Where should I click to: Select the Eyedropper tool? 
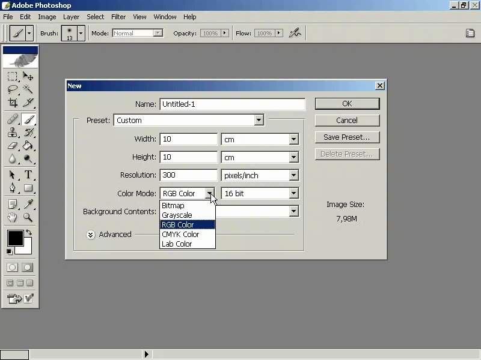pos(28,204)
